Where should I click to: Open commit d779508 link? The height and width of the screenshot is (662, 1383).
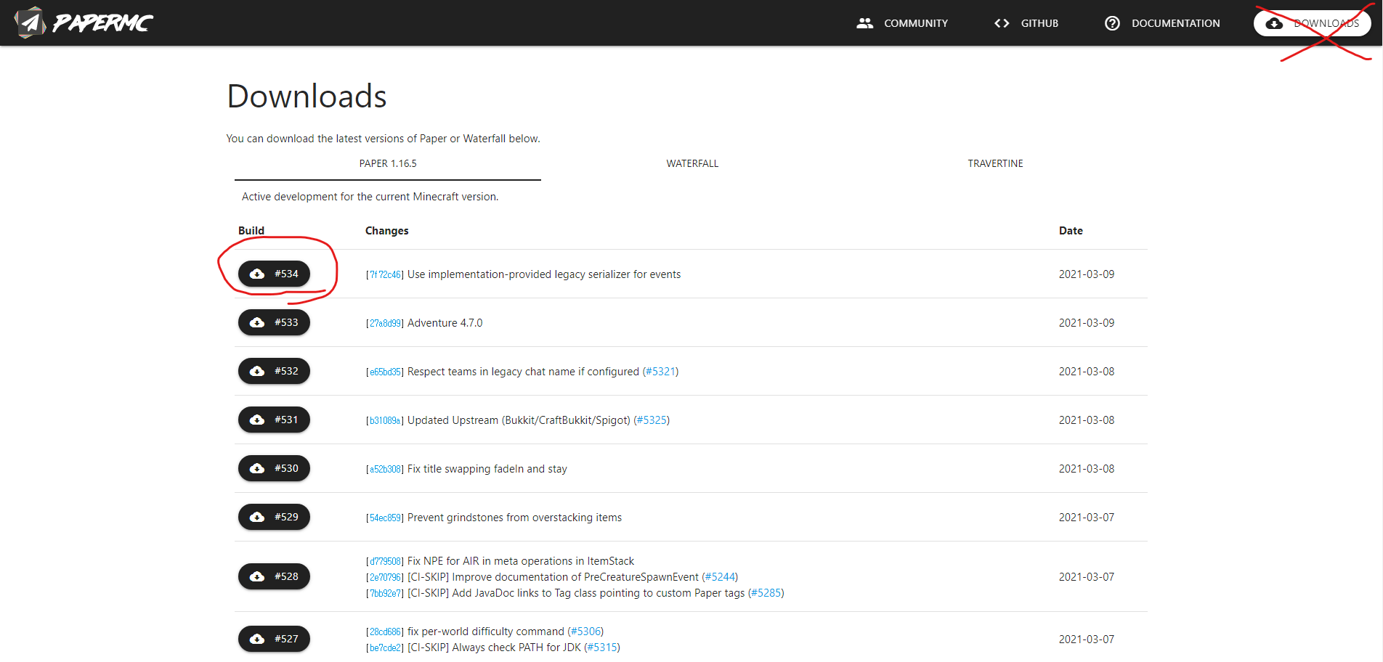tap(385, 562)
